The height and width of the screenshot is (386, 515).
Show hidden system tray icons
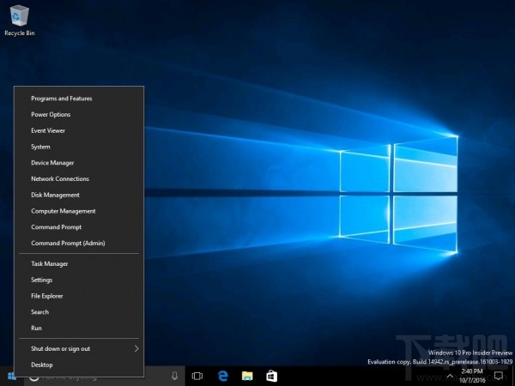(x=450, y=376)
